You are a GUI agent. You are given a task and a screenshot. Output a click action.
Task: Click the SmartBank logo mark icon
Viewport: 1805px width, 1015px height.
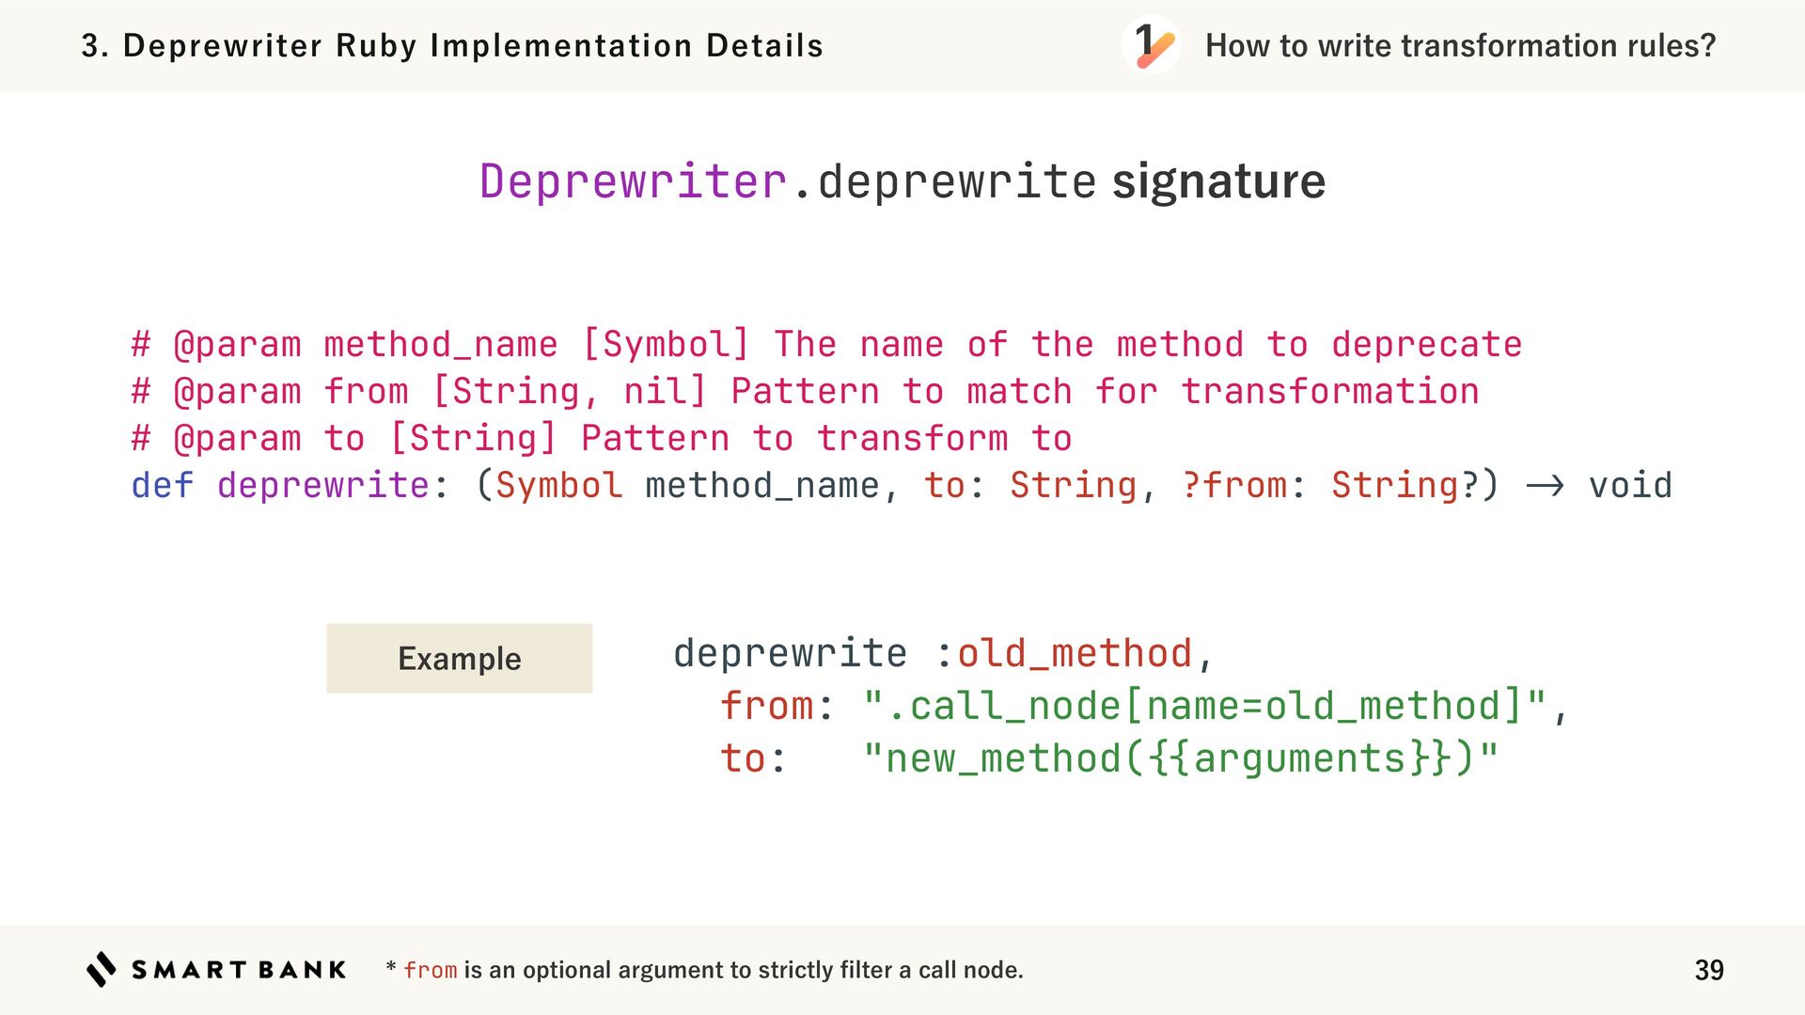tap(102, 969)
